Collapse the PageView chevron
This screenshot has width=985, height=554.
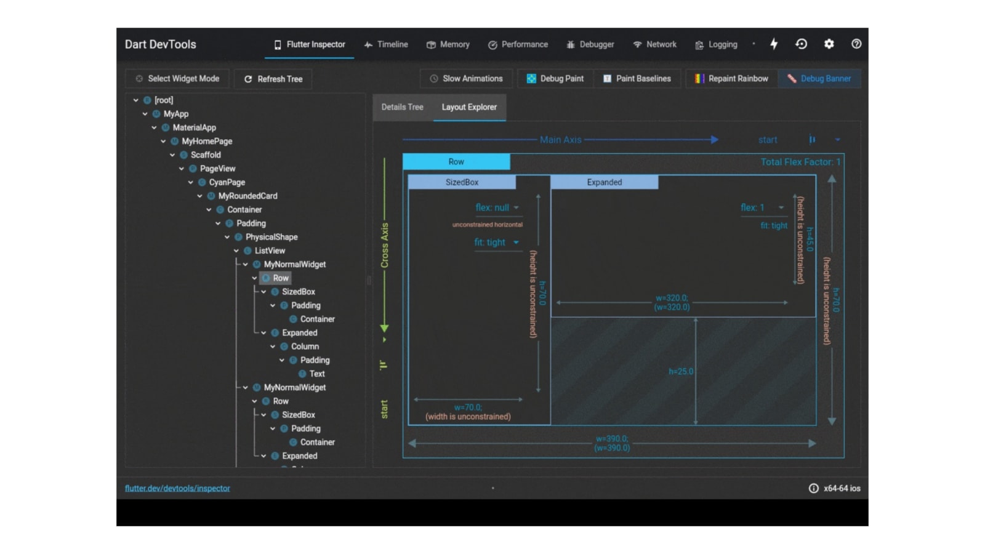coord(182,169)
